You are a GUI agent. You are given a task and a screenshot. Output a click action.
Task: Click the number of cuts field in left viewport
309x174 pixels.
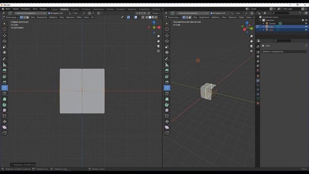pos(30,13)
